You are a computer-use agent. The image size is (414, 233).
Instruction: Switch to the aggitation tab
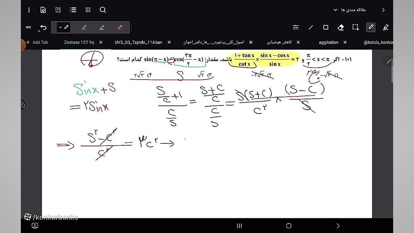tap(328, 42)
